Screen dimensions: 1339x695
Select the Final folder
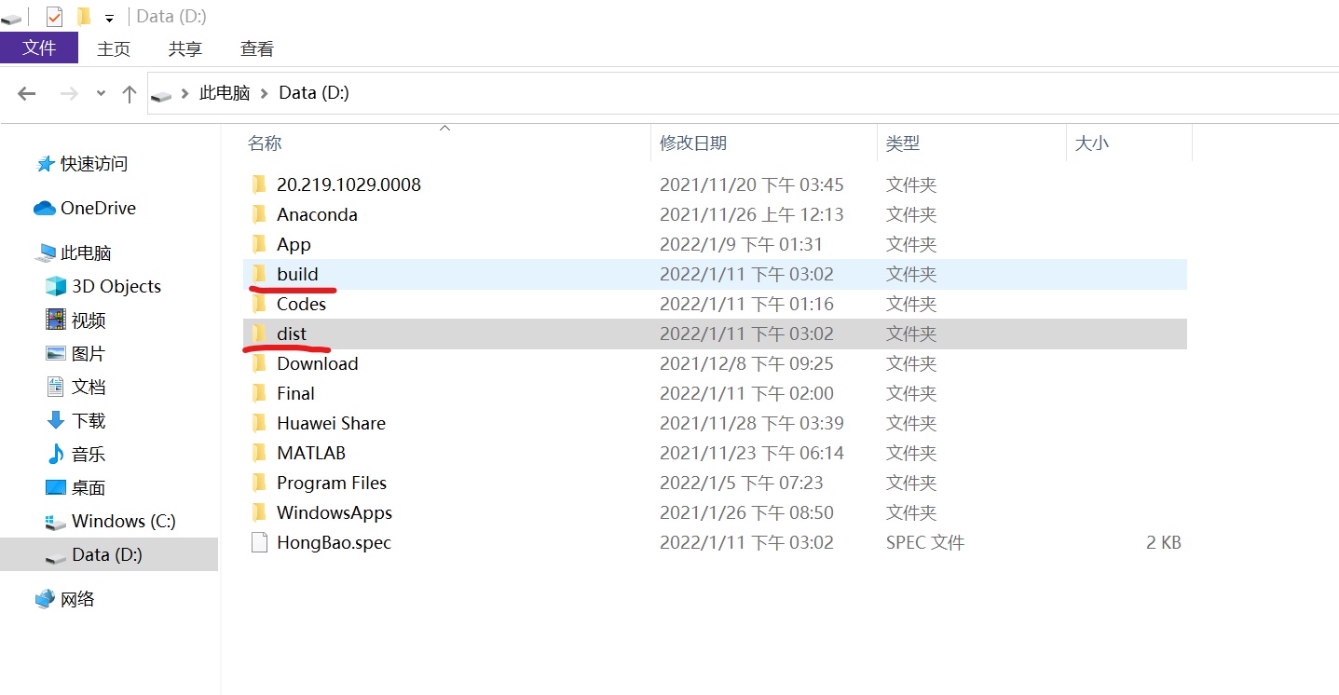pos(295,393)
